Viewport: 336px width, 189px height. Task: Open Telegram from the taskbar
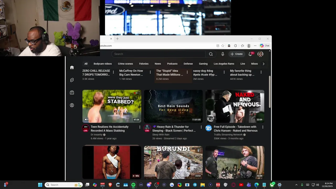click(x=195, y=185)
